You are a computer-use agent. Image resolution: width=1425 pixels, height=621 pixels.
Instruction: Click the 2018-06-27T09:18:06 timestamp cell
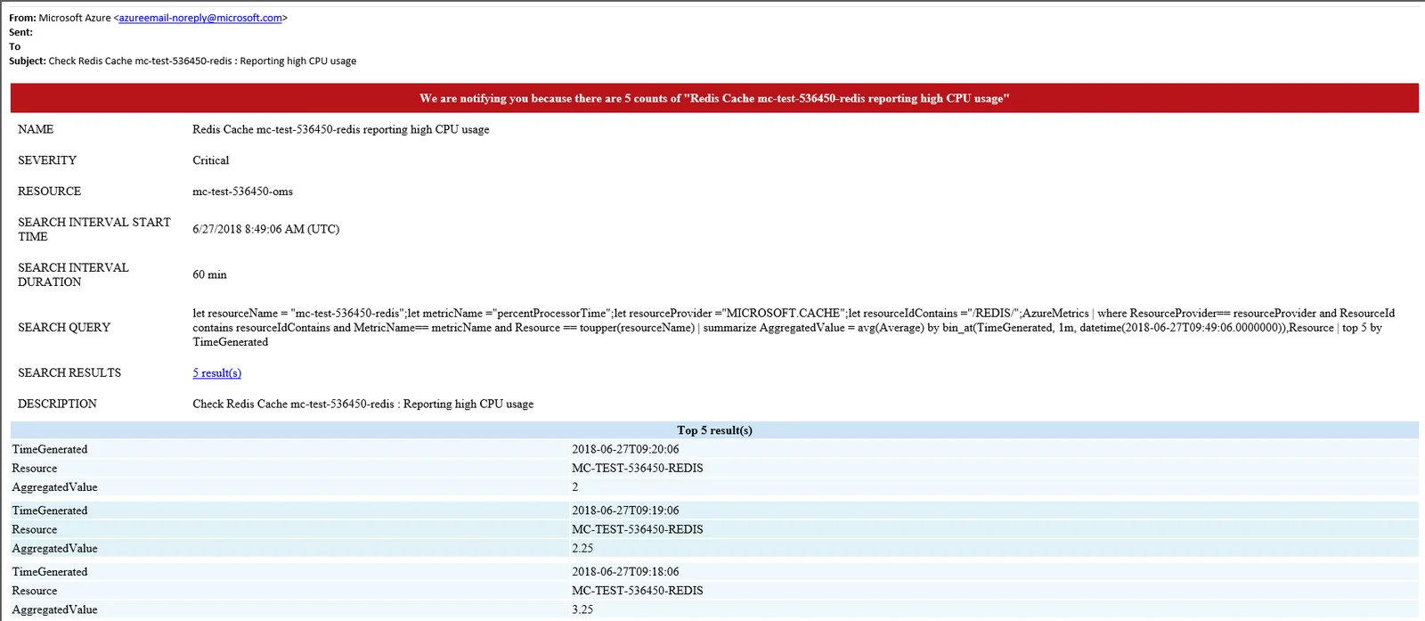625,572
